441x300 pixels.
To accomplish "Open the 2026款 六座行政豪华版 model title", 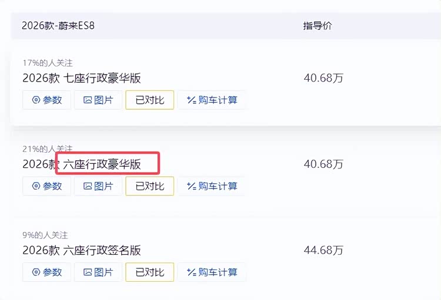I will [x=82, y=164].
